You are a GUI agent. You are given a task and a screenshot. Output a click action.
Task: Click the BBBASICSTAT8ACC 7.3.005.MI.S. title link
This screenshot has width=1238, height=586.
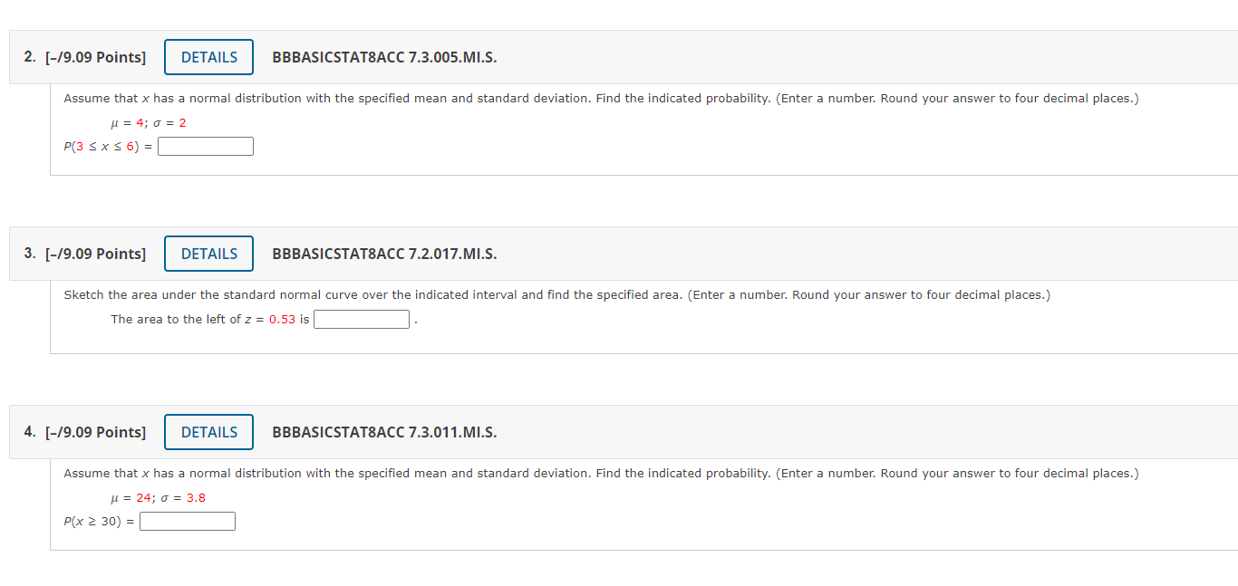[x=384, y=56]
